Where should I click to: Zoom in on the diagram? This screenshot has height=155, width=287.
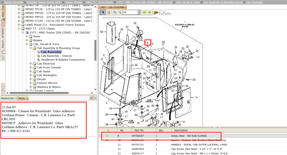(115, 12)
